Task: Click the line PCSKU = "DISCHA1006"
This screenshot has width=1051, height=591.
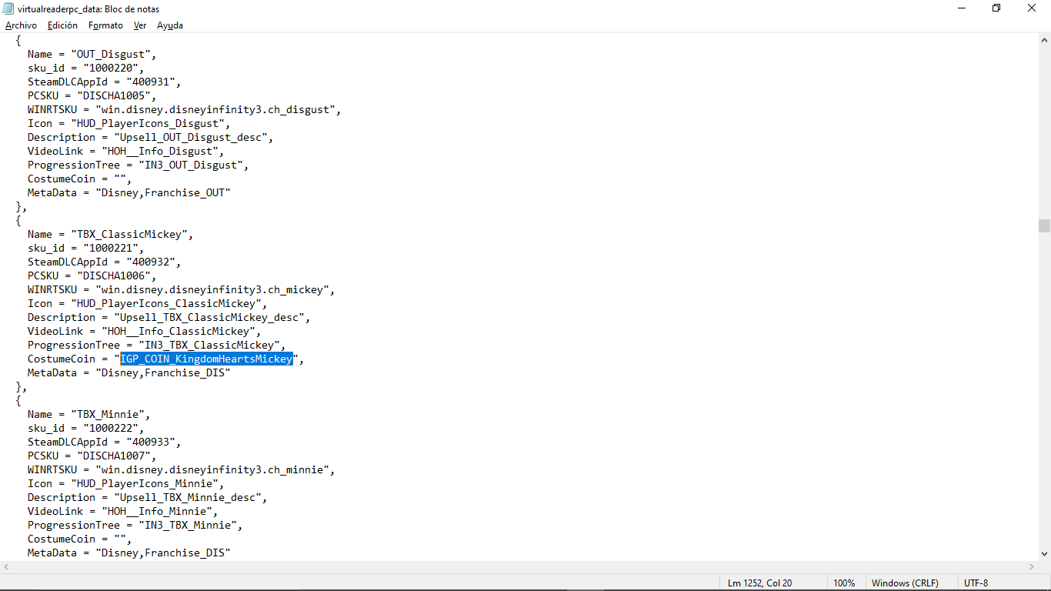Action: [x=92, y=276]
